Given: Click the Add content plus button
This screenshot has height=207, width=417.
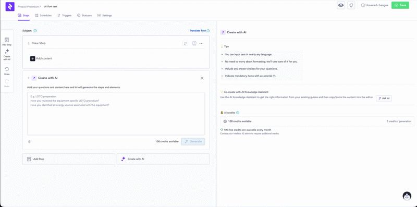Looking at the screenshot, I should [x=32, y=58].
